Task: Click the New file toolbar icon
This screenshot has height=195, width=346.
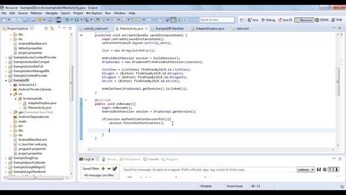Action: [4, 20]
